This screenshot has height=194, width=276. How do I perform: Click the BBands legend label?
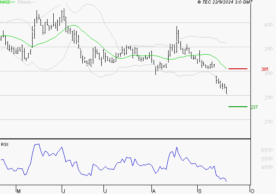(x=24, y=2)
